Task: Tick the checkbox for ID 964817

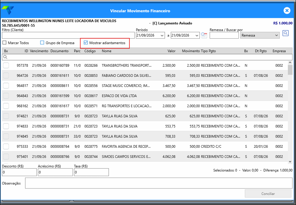Action: [x=6, y=86]
